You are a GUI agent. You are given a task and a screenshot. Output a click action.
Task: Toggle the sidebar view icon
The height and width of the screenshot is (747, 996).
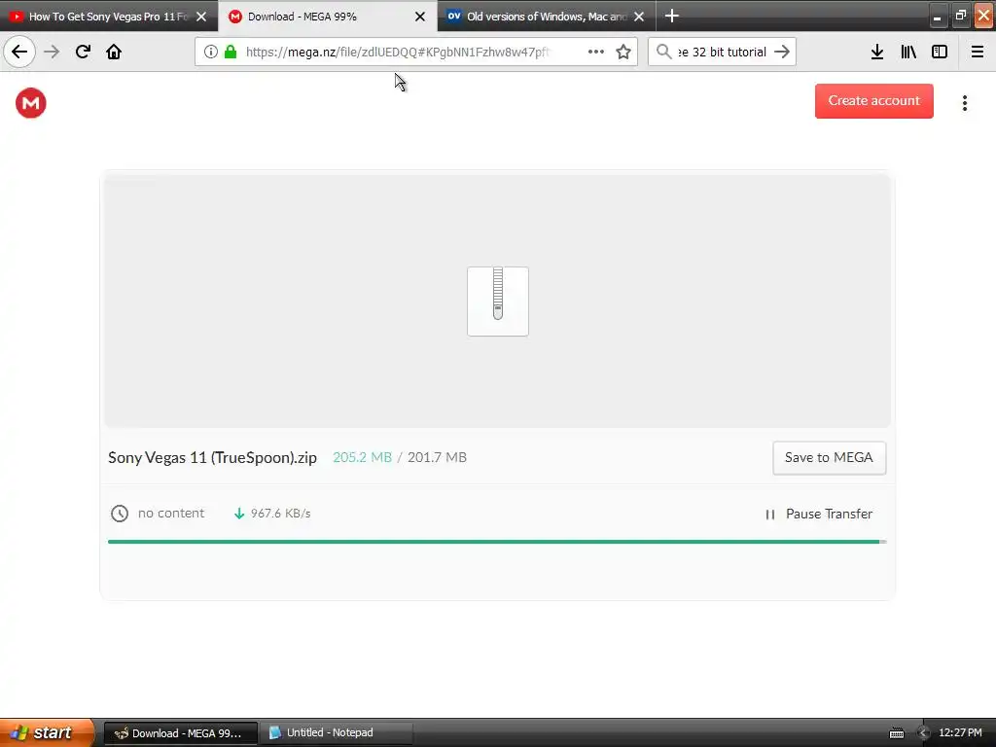940,52
